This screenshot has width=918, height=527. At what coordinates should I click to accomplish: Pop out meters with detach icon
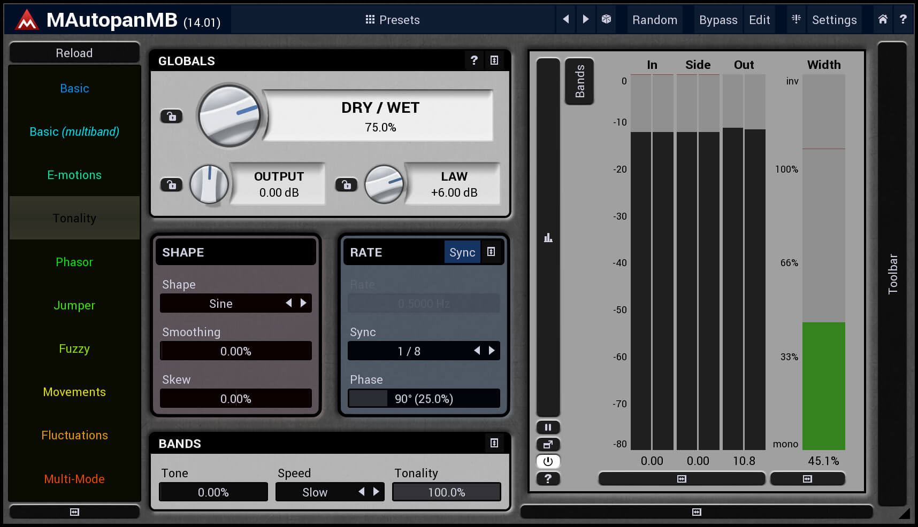coord(548,444)
